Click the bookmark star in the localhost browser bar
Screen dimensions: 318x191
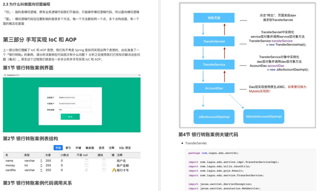tap(139, 75)
